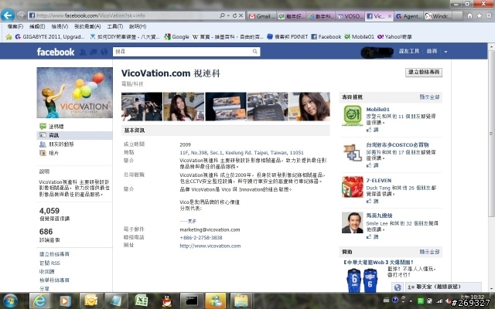The height and width of the screenshot is (309, 495).
Task: Click the GIGABYTE 2011 bookmark
Action: pos(49,37)
